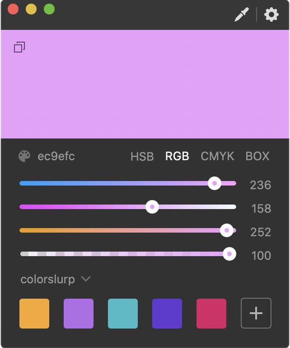Click the red channel slider handle
This screenshot has height=348, width=290.
click(x=215, y=183)
